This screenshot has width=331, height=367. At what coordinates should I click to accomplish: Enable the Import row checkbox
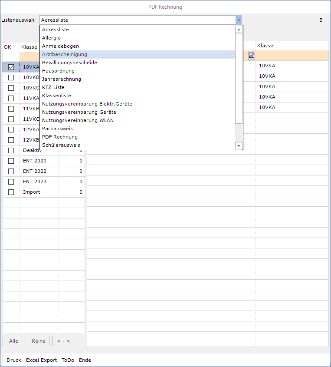click(x=11, y=192)
